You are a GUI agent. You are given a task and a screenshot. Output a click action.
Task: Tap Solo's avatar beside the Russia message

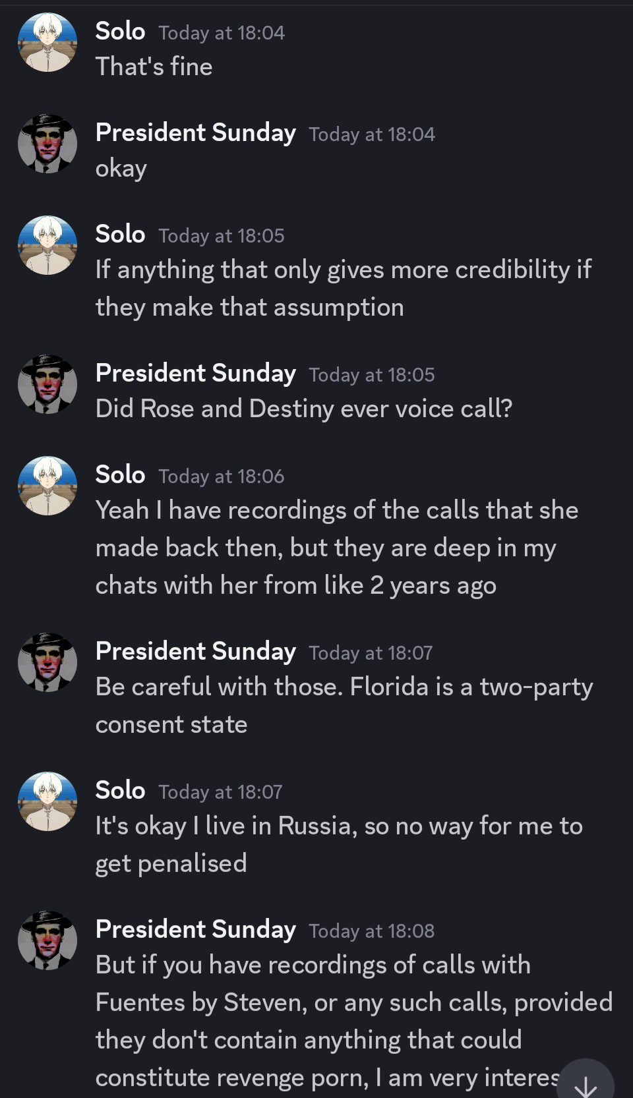click(47, 801)
